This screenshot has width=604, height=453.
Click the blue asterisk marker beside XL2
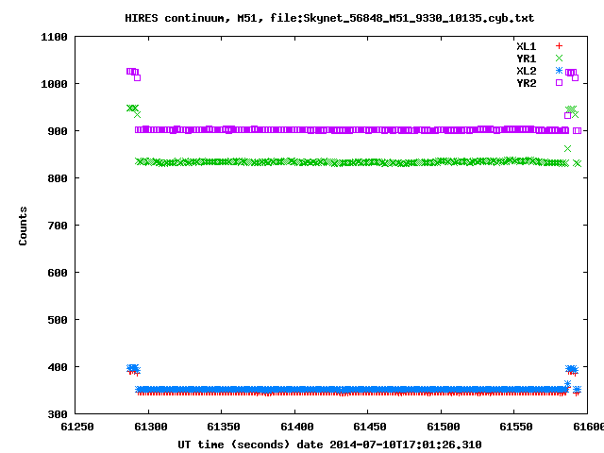coord(559,70)
